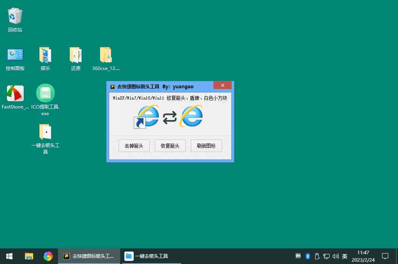Open the clock showing 11:47
Viewport: 398px width, 264px height.
tap(363, 256)
